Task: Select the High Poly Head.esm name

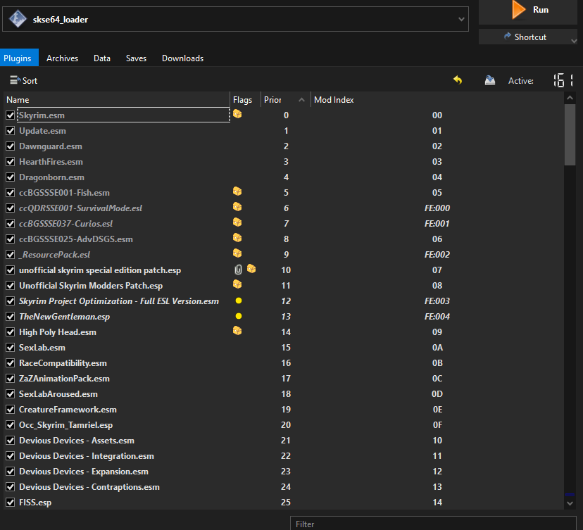Action: [x=58, y=332]
